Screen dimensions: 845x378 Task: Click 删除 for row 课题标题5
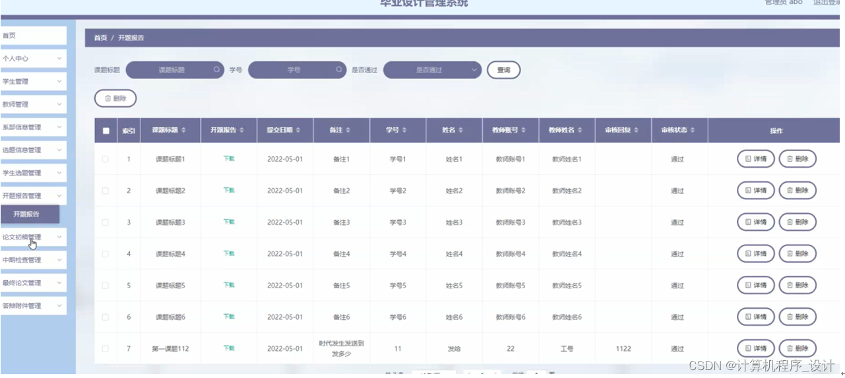coord(798,286)
